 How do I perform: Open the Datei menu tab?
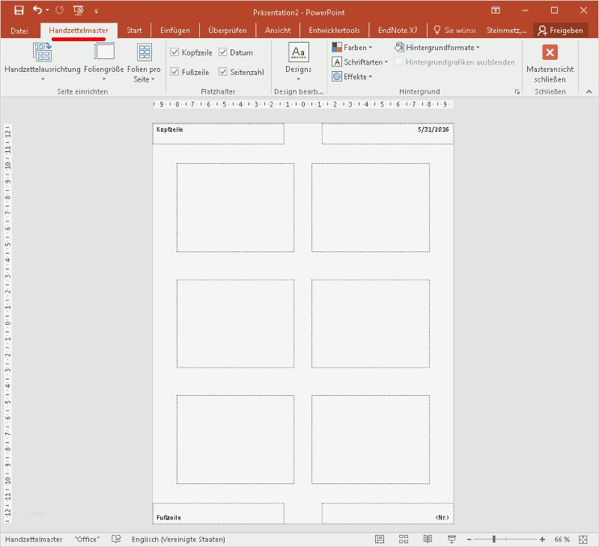point(19,31)
